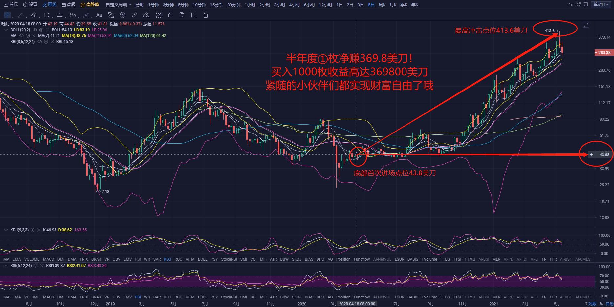Toggle % percent scale at bottom right
Image resolution: width=614 pixels, height=307 pixels.
click(601, 304)
